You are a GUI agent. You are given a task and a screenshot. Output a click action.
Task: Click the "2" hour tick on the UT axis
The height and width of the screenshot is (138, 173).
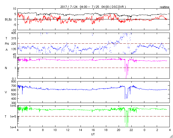coord(157,130)
